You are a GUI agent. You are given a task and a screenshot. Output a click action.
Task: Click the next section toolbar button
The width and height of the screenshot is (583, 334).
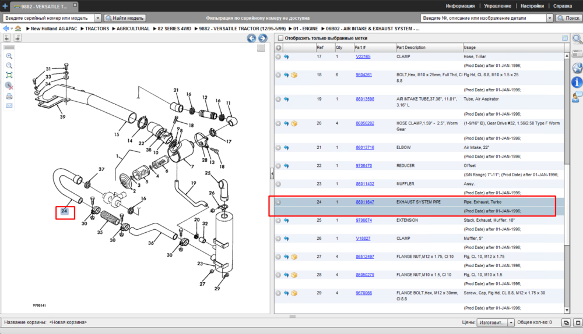[17, 38]
